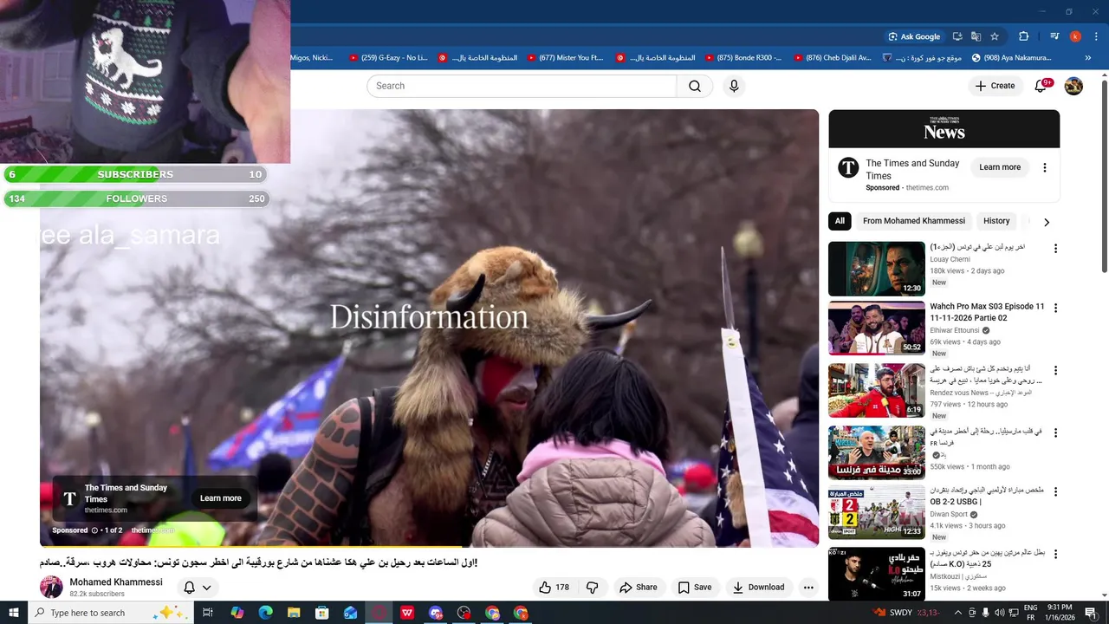The height and width of the screenshot is (624, 1109).
Task: Open Wahch Pro Max thumbnail 50:52
Action: [x=877, y=328]
